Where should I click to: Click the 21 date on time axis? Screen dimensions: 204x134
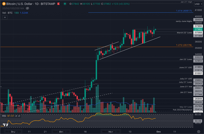tap(45, 132)
